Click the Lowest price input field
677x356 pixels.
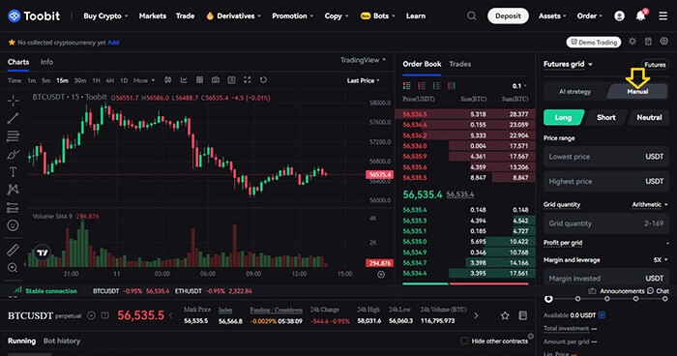click(x=606, y=157)
